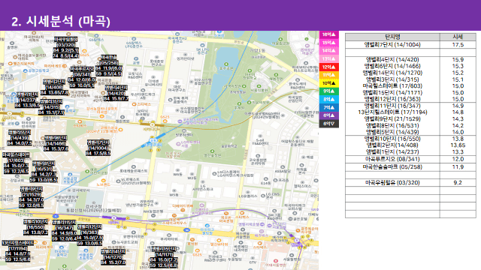Image resolution: width=481 pixels, height=270 pixels.
Task: Click the 마곡우림필유 (03/320) table row
Action: point(410,183)
